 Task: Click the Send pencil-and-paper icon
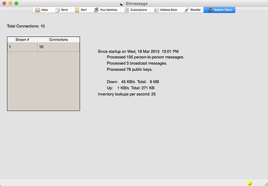point(57,10)
